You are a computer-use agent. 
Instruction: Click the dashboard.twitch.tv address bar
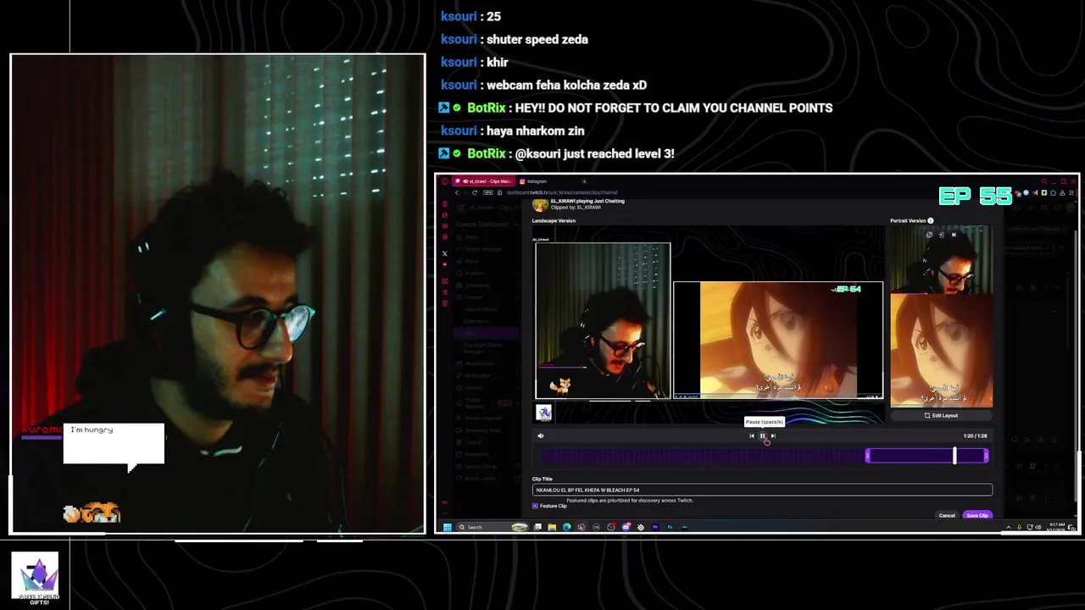562,192
